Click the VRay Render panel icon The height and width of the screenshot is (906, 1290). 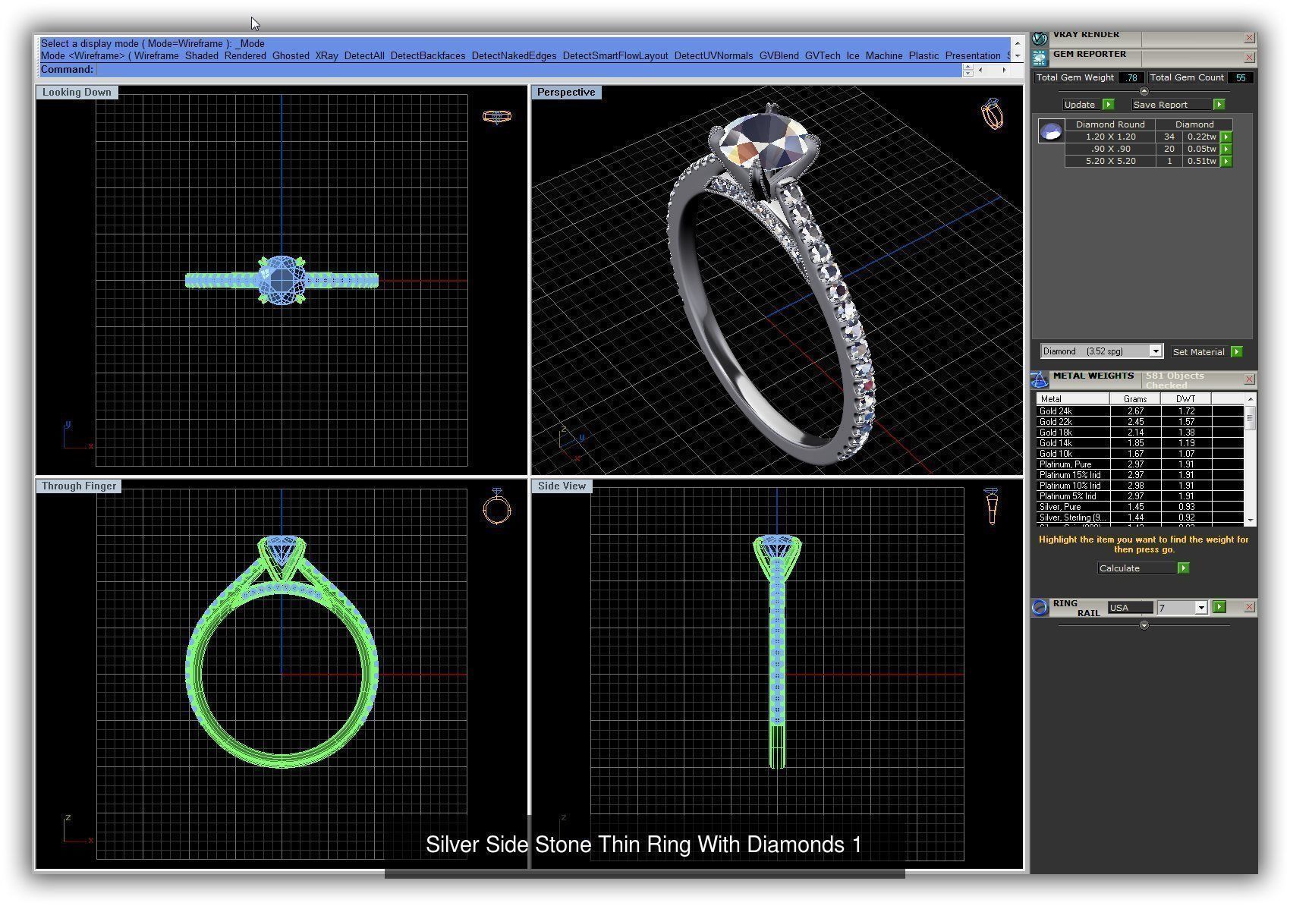(x=1040, y=37)
